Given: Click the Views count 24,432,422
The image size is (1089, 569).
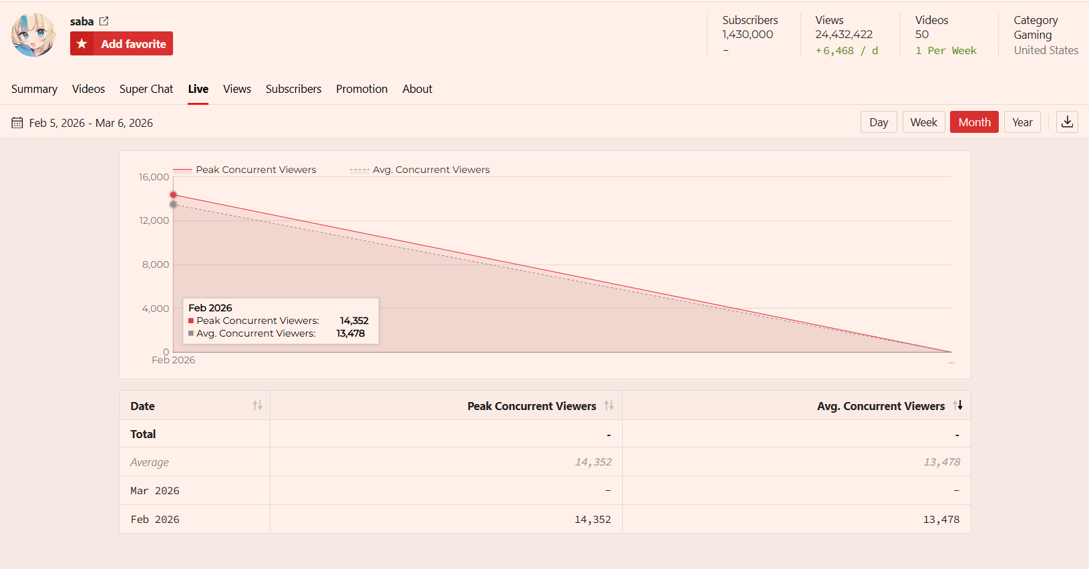Looking at the screenshot, I should (x=844, y=35).
